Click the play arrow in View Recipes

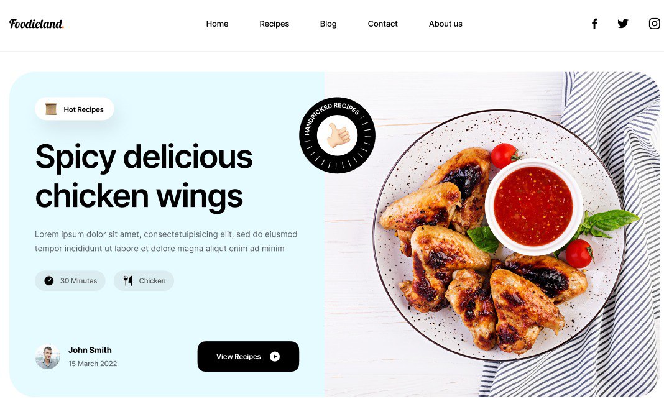point(274,357)
